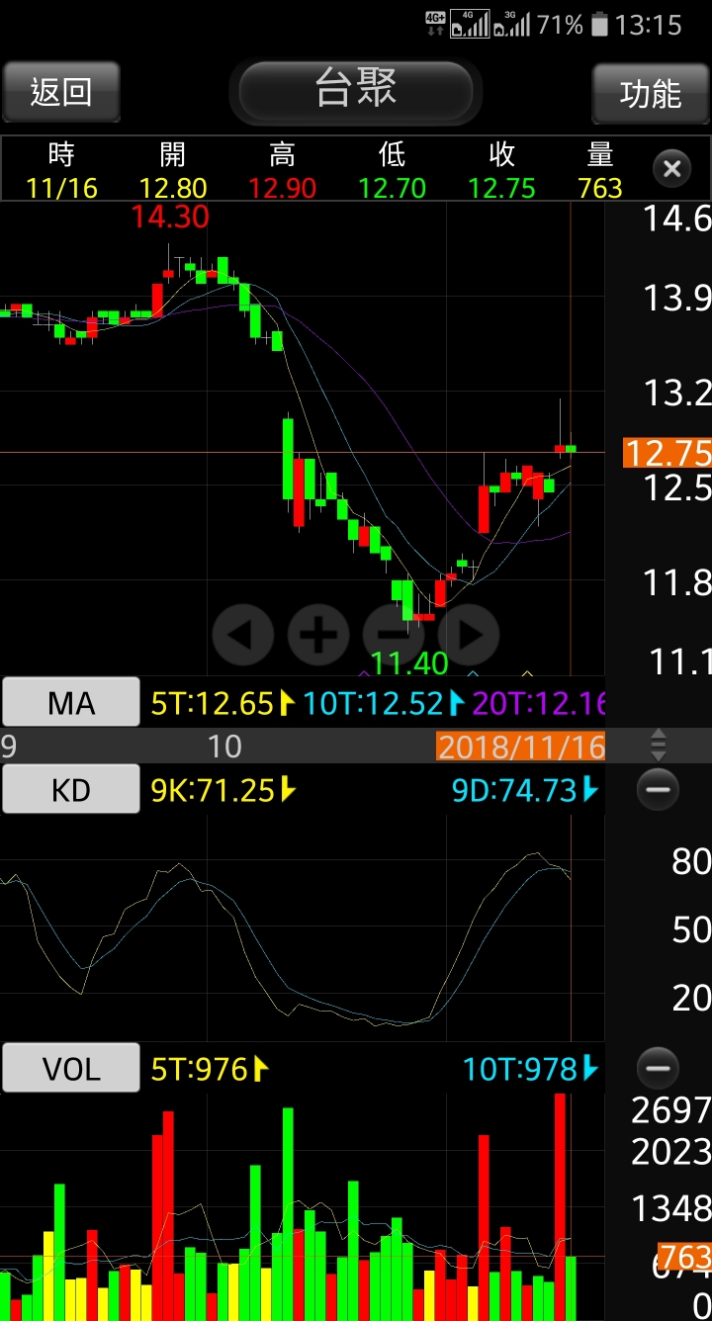
Task: Pan chart left with the left arrow
Action: pos(243,635)
